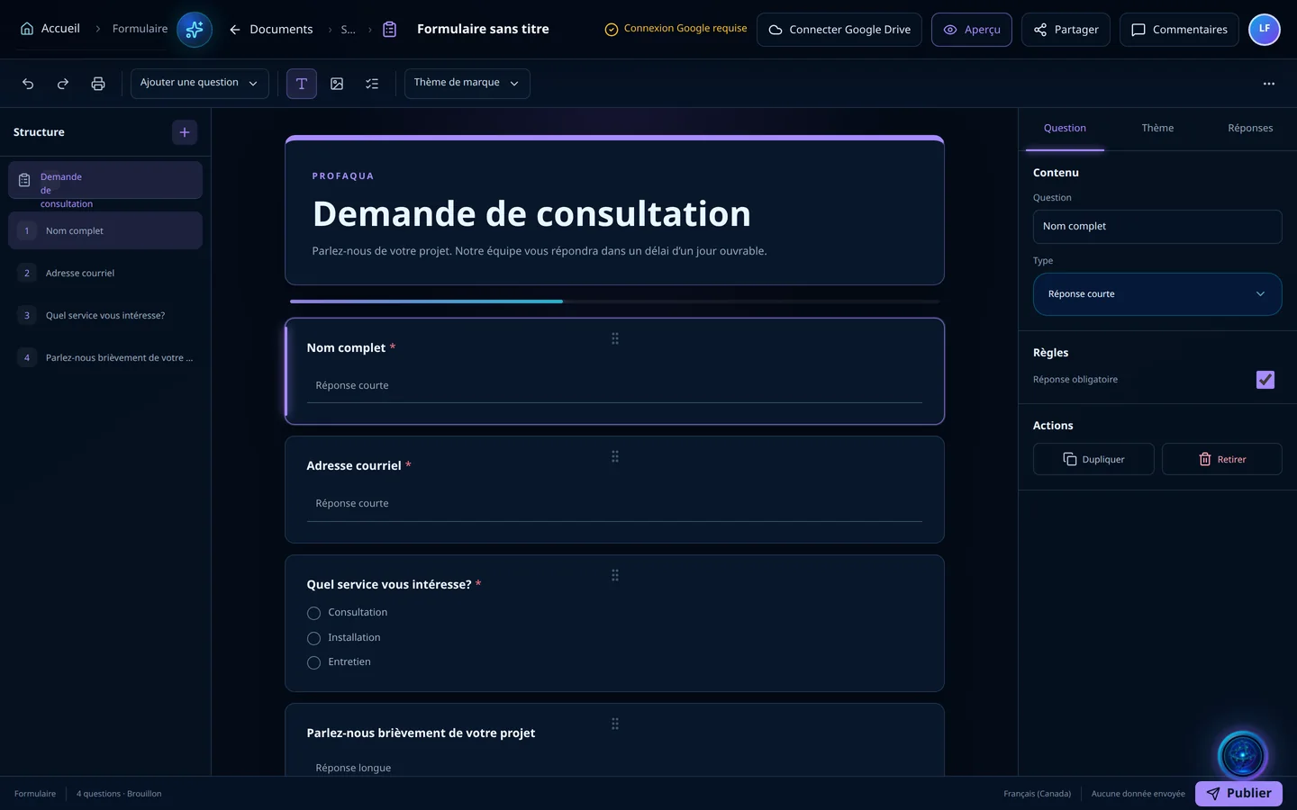The image size is (1297, 810).
Task: Click the plus icon in Structure panel
Action: tap(185, 132)
